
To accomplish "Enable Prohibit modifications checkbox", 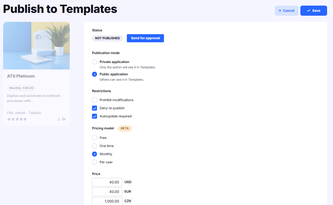I will pos(94,100).
